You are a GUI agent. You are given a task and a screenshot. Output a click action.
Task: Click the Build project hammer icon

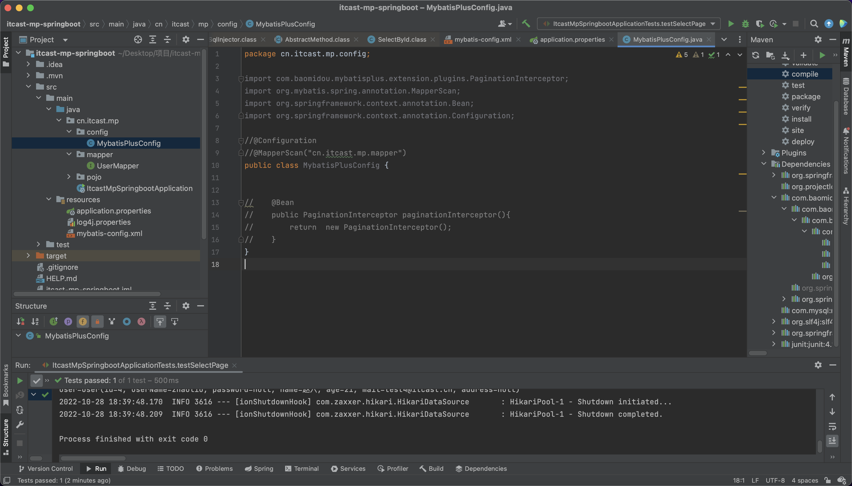click(x=526, y=24)
